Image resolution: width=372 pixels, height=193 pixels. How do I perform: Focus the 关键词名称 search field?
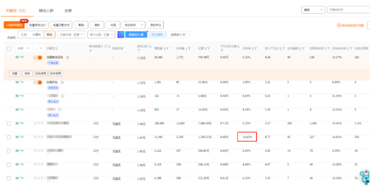[348, 10]
